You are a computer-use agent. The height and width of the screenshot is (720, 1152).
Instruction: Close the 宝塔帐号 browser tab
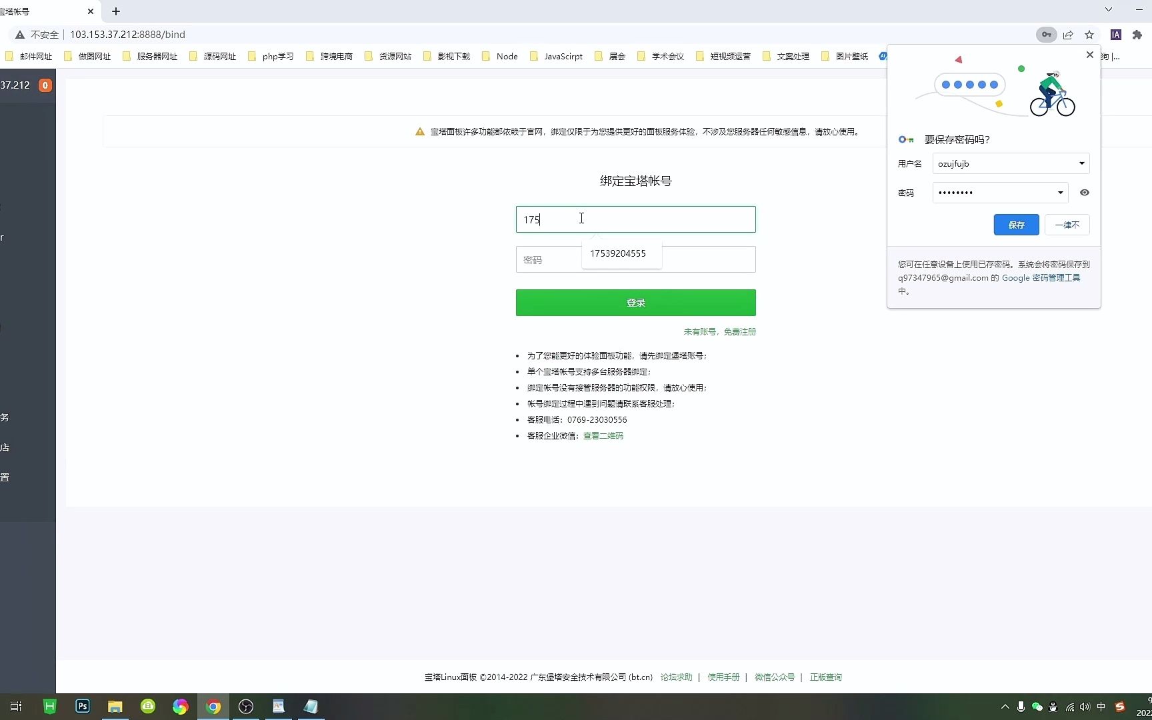[91, 11]
